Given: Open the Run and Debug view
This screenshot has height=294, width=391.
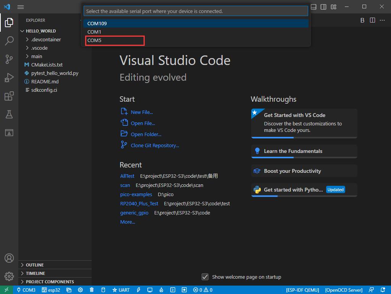Looking at the screenshot, I should pyautogui.click(x=9, y=78).
